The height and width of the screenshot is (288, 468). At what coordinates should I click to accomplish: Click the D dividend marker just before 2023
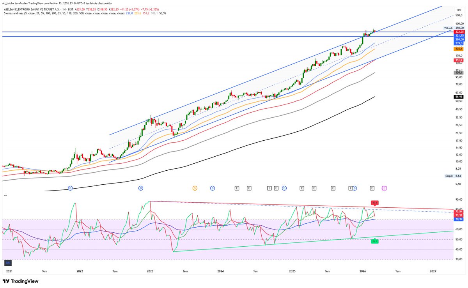pyautogui.click(x=140, y=188)
